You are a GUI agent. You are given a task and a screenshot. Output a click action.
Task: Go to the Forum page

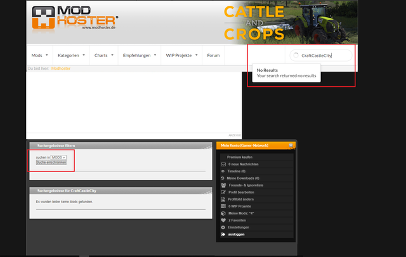coord(213,55)
